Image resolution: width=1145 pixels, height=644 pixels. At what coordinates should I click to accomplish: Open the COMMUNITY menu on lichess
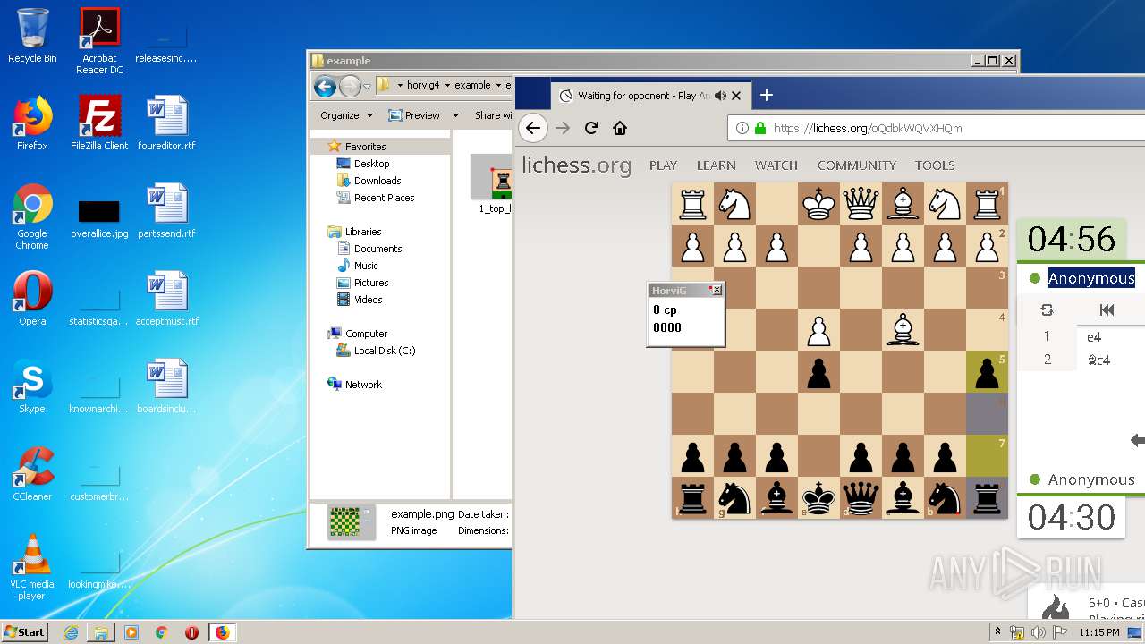[857, 165]
